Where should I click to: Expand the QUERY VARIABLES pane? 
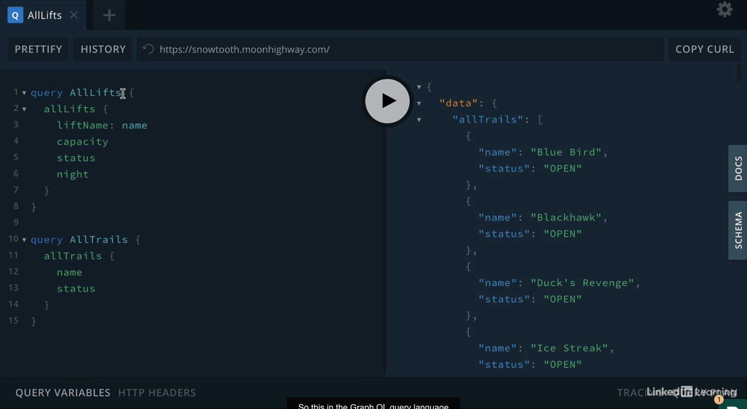pyautogui.click(x=63, y=393)
